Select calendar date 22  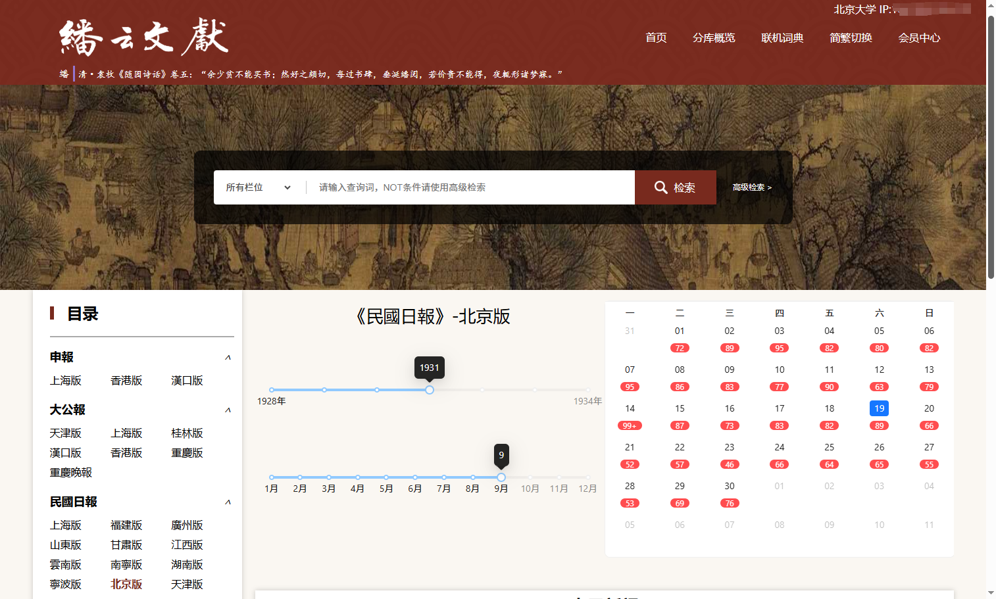(x=680, y=447)
